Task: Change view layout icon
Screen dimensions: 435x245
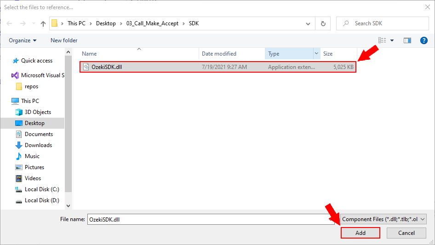Action: coord(382,40)
